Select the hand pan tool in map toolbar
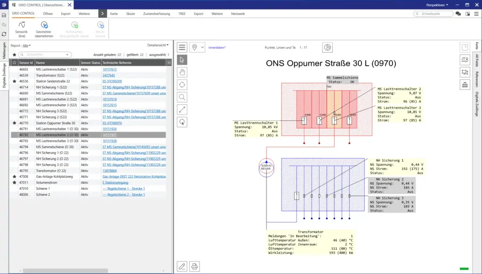The image size is (482, 274). pos(182,72)
